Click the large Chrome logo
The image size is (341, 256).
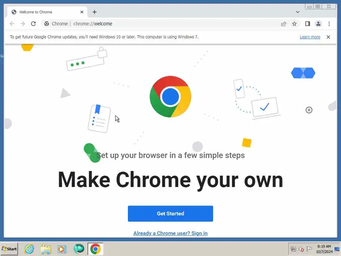(x=170, y=97)
